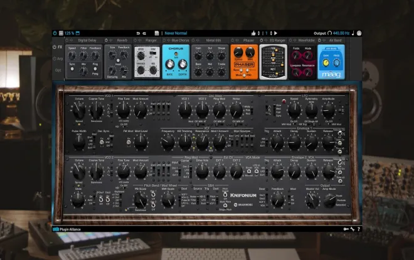The width and height of the screenshot is (414, 260).
Task: Select the FX tab
Action: click(x=58, y=47)
